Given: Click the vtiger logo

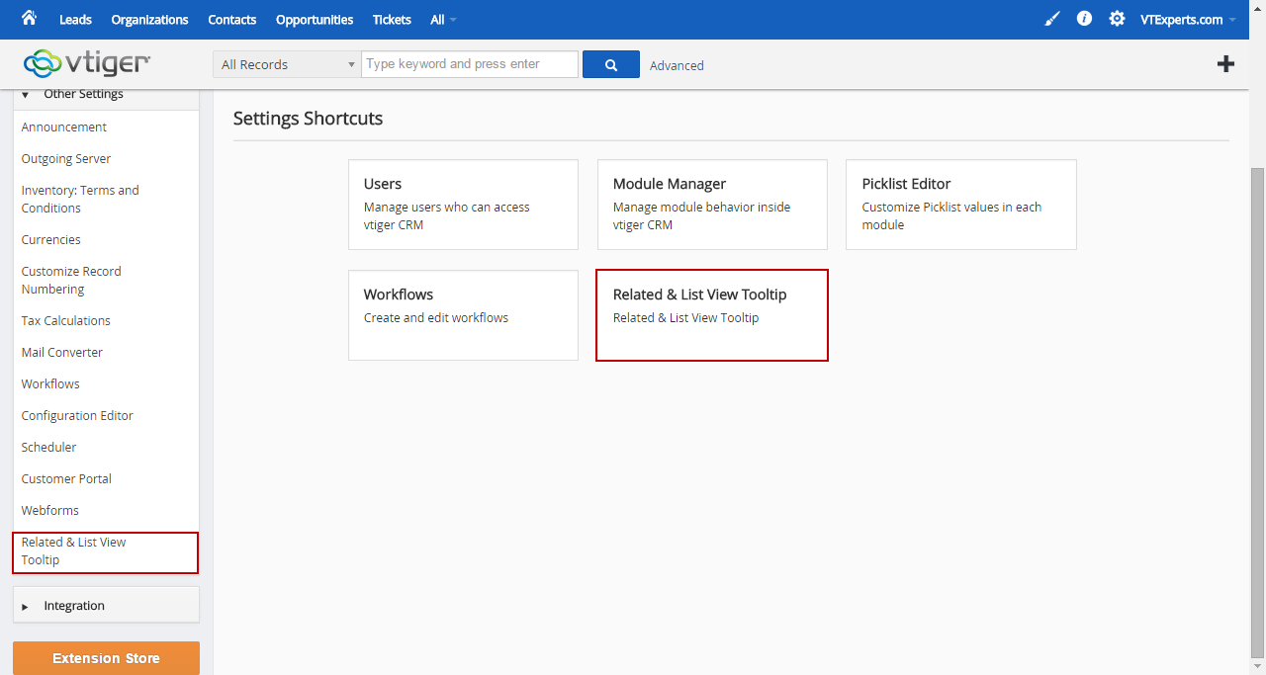Looking at the screenshot, I should click(x=87, y=63).
